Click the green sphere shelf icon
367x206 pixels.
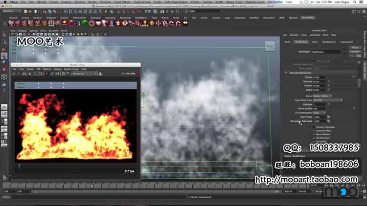pos(85,23)
